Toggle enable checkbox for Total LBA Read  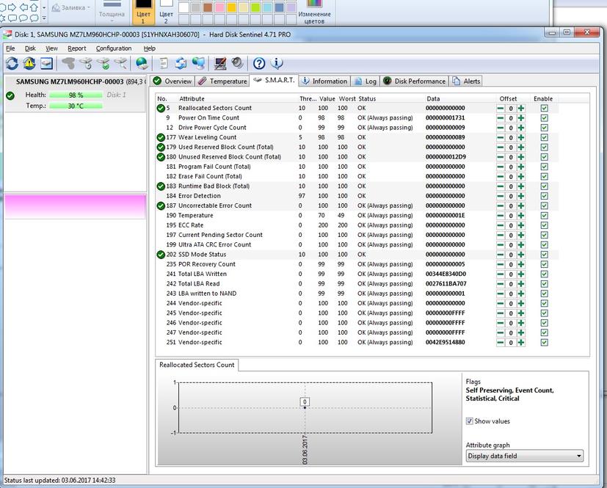click(545, 284)
